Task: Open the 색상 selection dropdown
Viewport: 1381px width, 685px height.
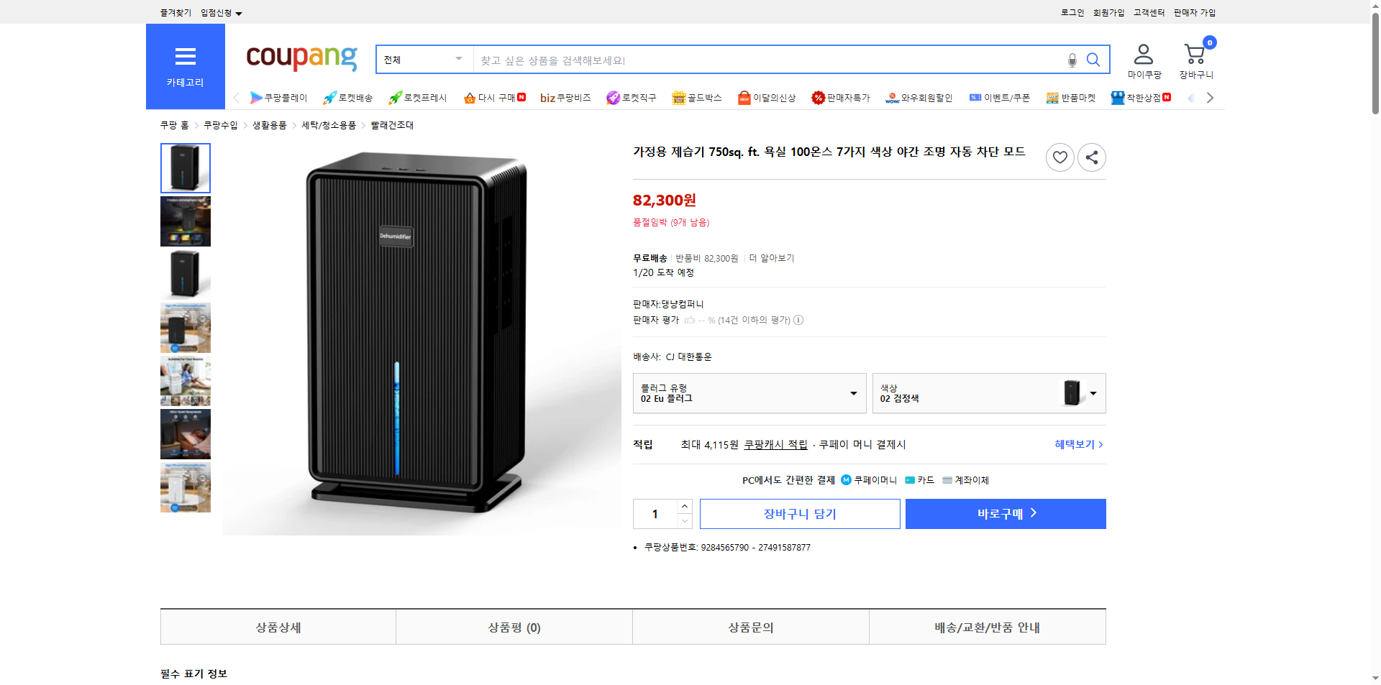Action: (x=1092, y=393)
